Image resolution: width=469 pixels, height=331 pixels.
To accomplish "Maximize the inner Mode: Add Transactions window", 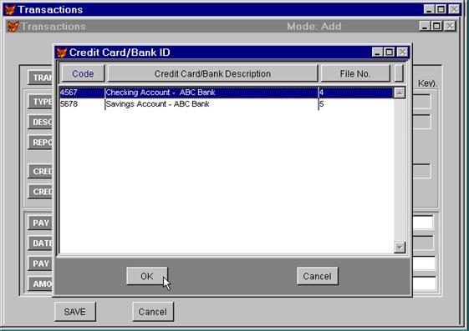I will click(436, 26).
